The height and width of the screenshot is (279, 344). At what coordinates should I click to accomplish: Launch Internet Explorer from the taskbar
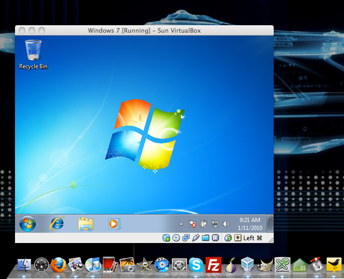click(x=57, y=223)
